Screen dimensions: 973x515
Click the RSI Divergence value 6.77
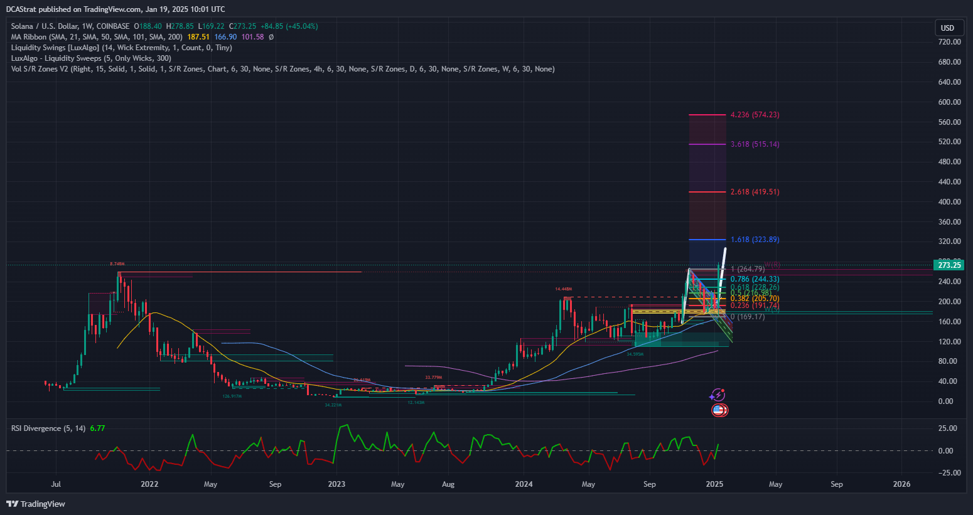[97, 428]
